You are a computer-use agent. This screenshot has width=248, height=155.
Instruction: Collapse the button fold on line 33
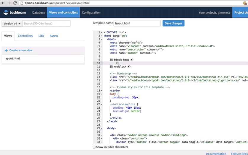pyautogui.click(x=102, y=142)
